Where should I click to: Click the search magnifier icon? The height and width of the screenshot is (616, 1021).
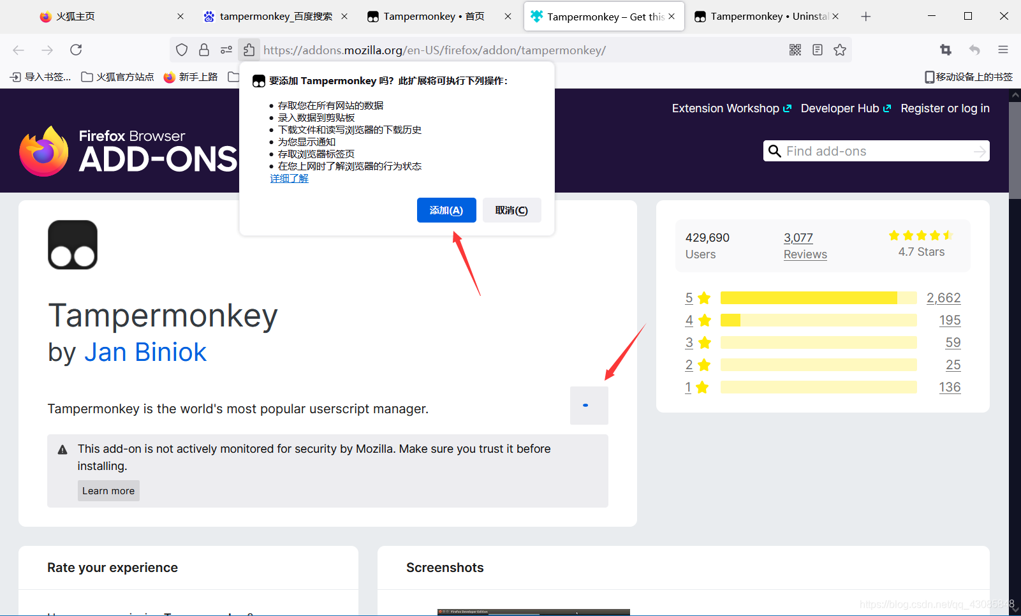775,151
